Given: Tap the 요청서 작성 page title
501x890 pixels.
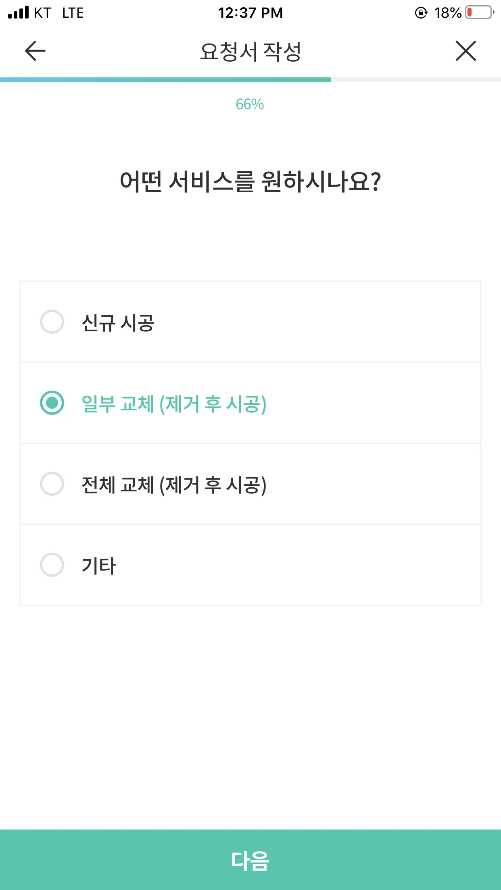Looking at the screenshot, I should [x=250, y=52].
